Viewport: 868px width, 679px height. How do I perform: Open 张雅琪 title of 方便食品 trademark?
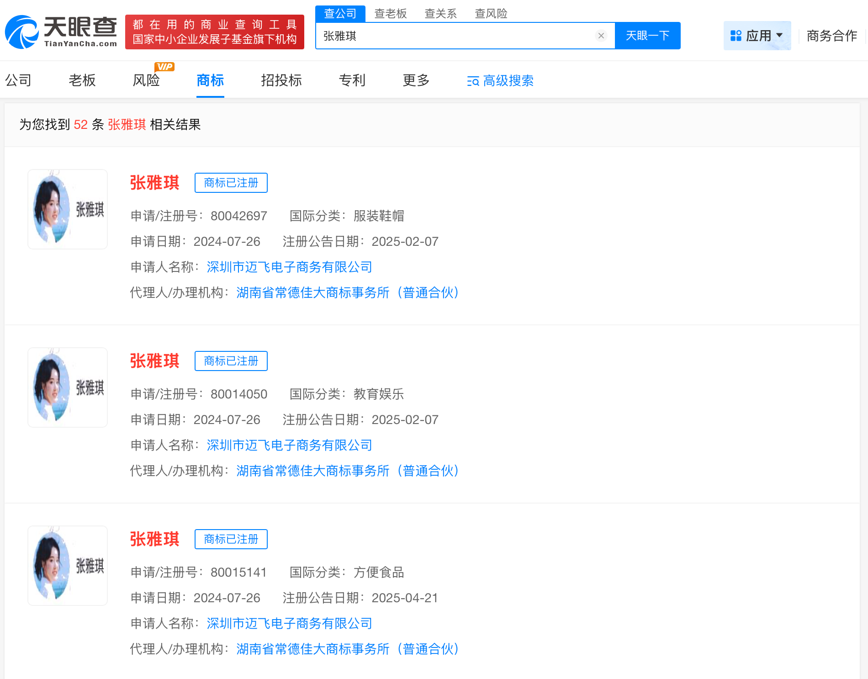pyautogui.click(x=155, y=539)
